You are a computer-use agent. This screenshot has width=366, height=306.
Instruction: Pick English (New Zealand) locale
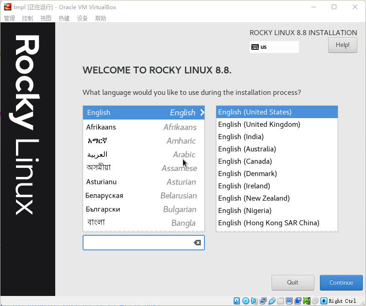click(277, 198)
